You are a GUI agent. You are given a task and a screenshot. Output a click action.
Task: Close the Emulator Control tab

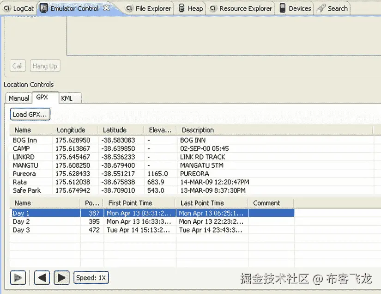pyautogui.click(x=106, y=8)
